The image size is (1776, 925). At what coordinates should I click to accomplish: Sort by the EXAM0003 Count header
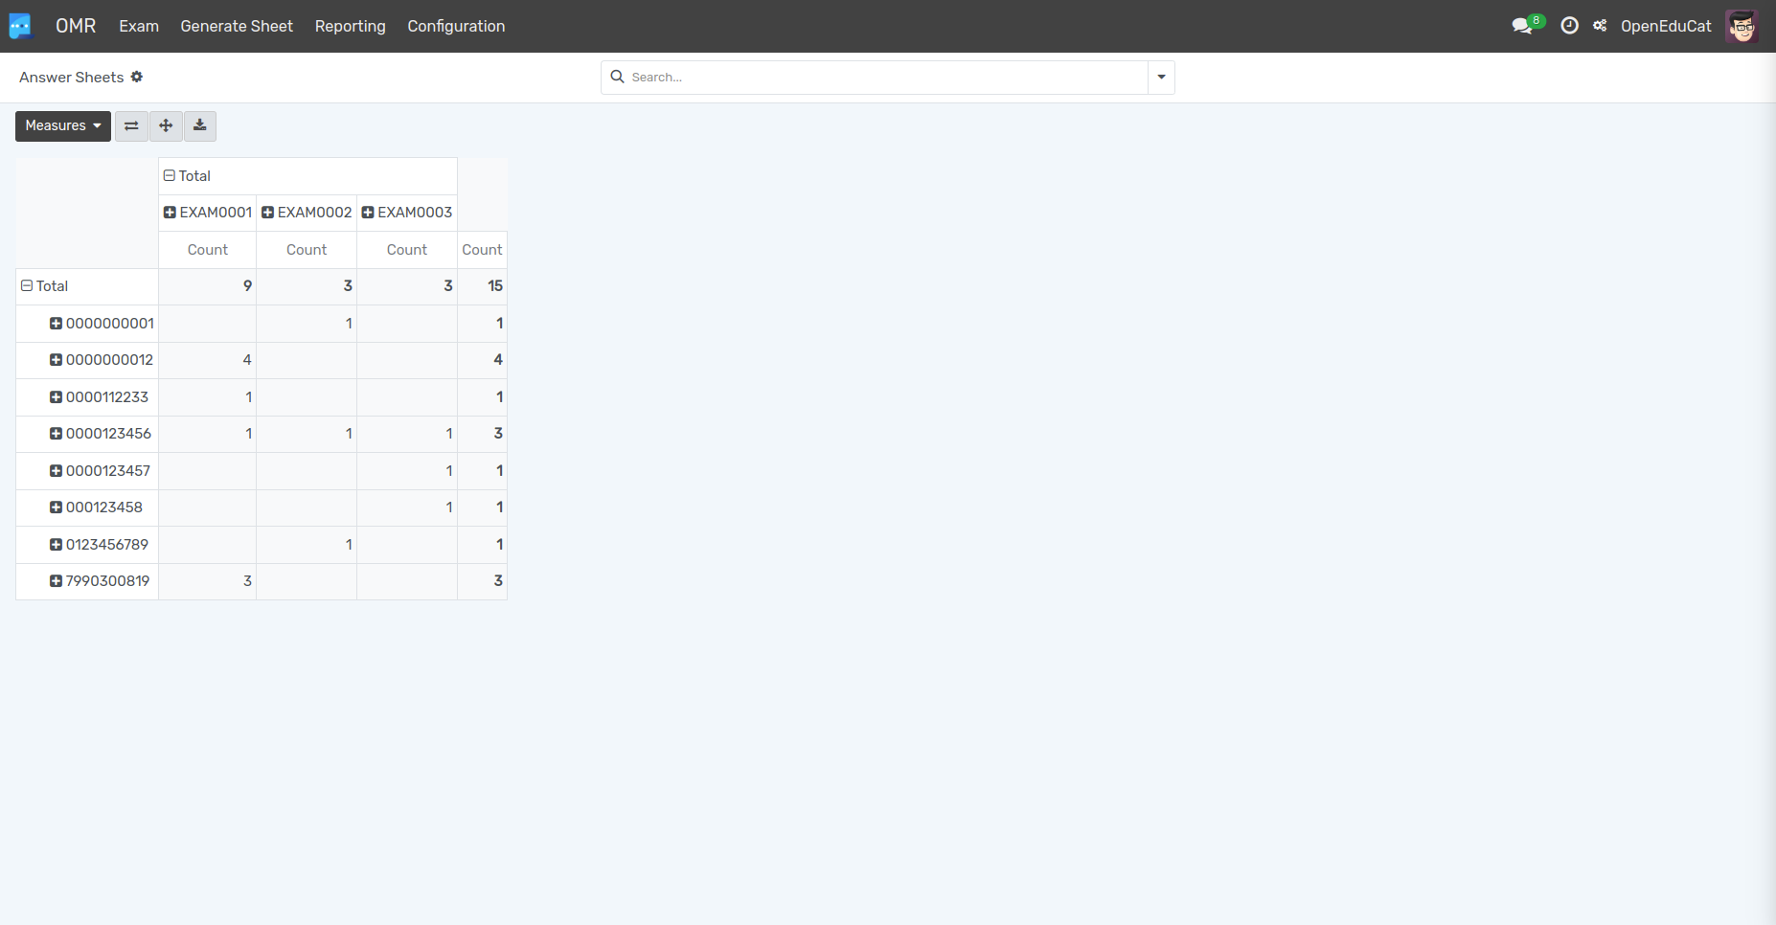point(407,250)
